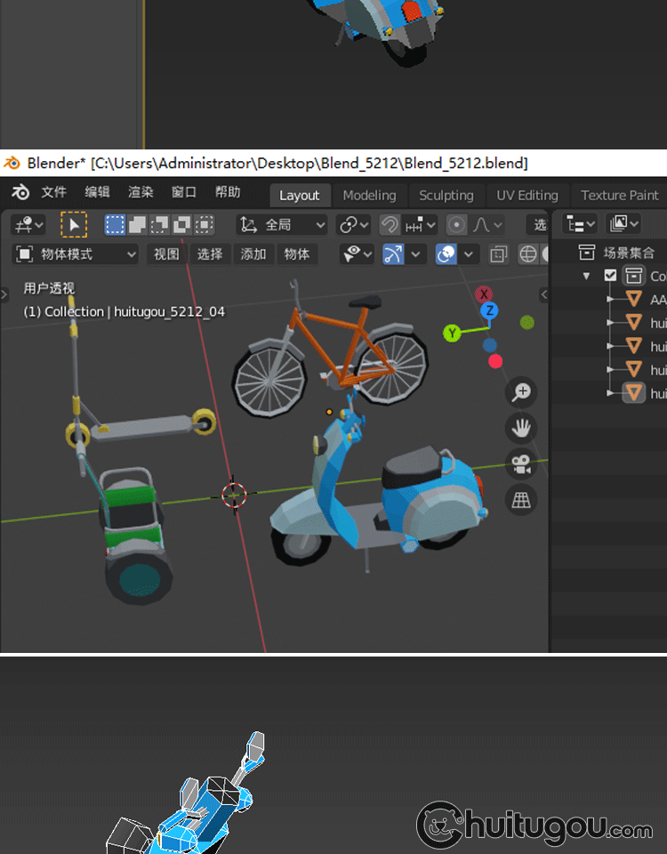
Task: Switch to the Sculpting workspace tab
Action: click(x=446, y=196)
